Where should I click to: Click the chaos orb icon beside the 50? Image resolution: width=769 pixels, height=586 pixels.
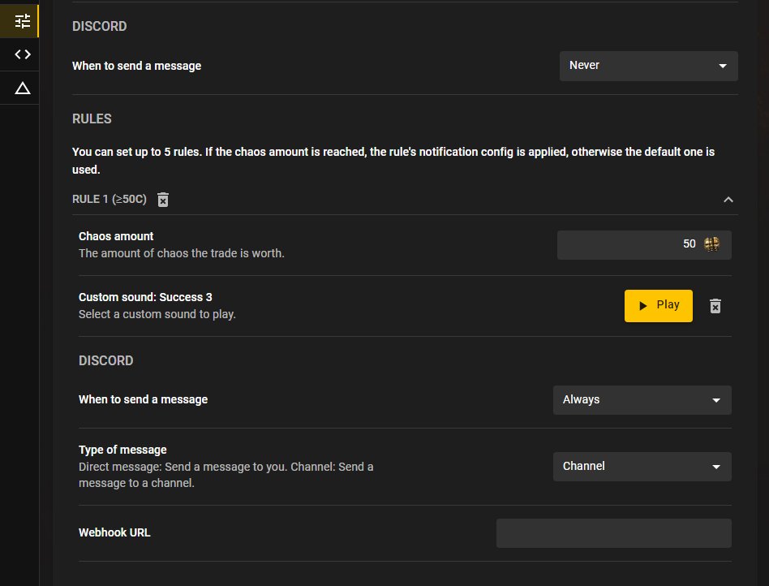pyautogui.click(x=711, y=244)
